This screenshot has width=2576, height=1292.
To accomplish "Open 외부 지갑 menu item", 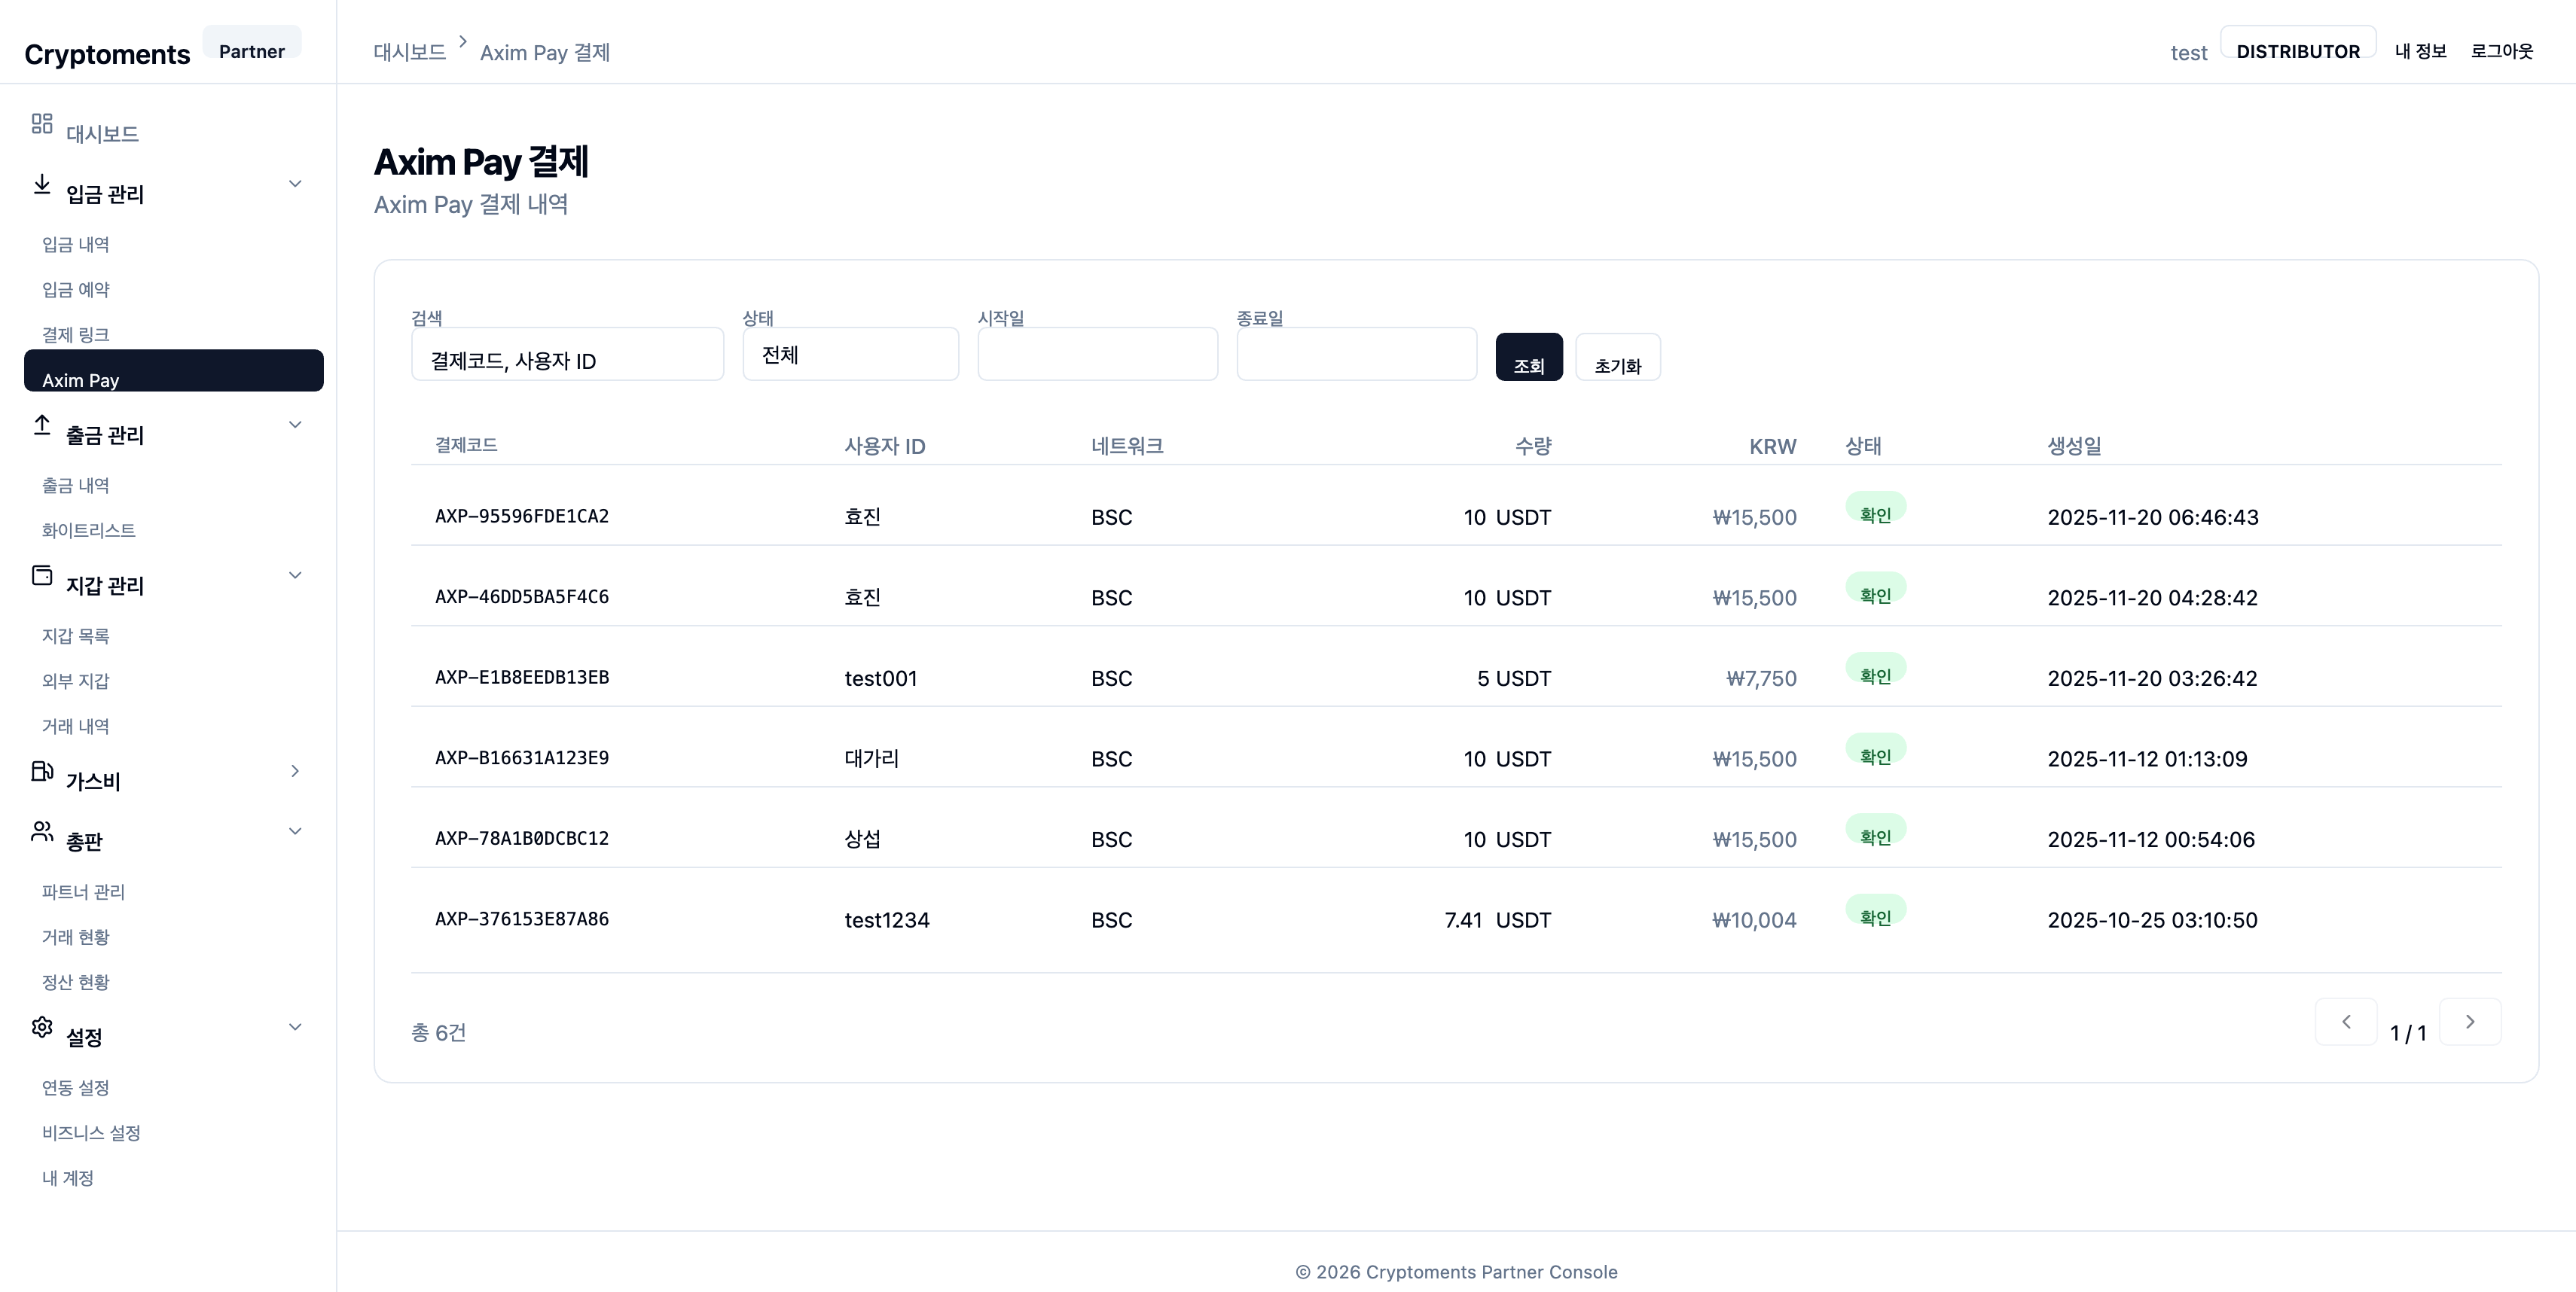I will coord(76,681).
